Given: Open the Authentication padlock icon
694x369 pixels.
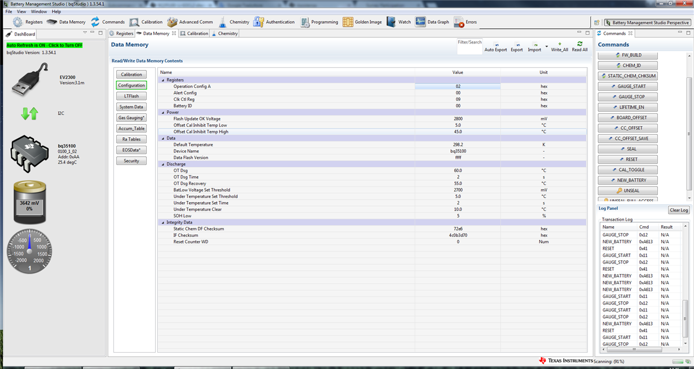Looking at the screenshot, I should 258,22.
